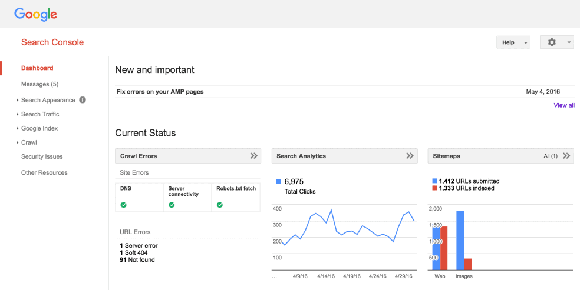Click the green check under Robots.txt fetch
Image resolution: width=580 pixels, height=290 pixels.
tap(220, 205)
